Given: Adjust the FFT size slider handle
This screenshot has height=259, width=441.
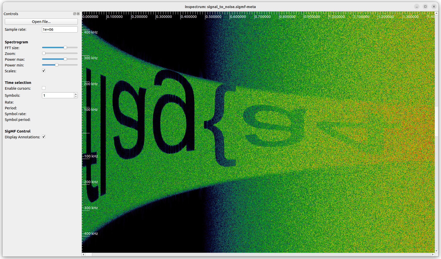Looking at the screenshot, I should click(65, 47).
